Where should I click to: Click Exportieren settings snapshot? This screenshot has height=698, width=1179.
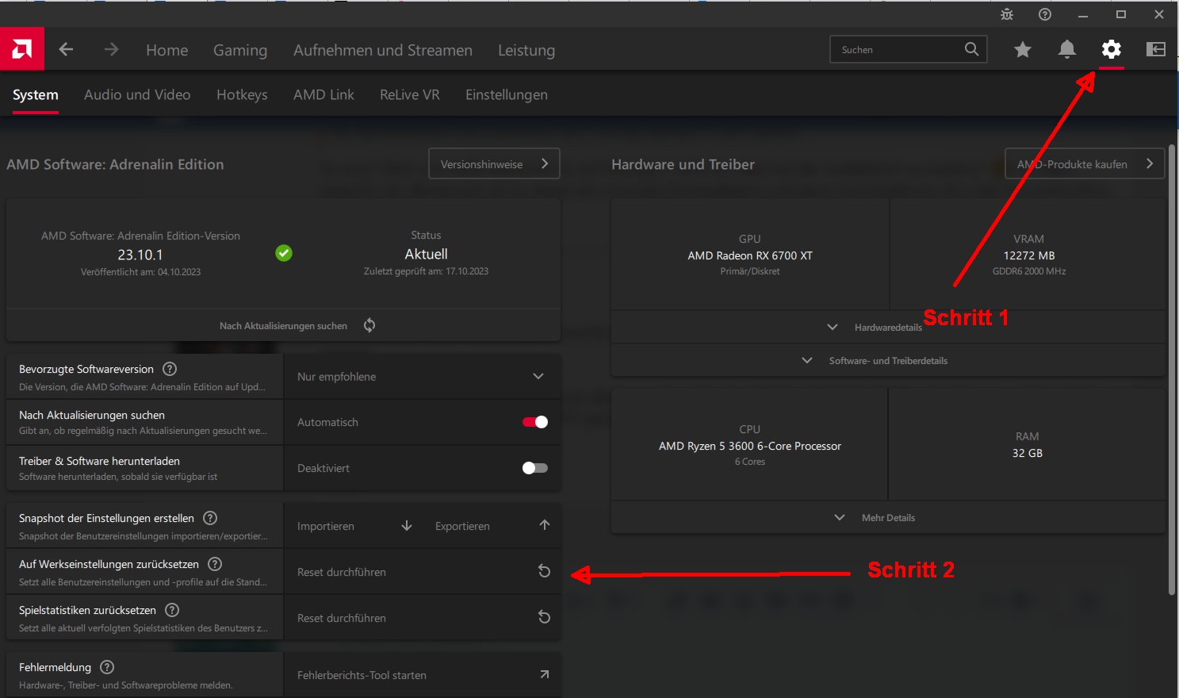[462, 526]
